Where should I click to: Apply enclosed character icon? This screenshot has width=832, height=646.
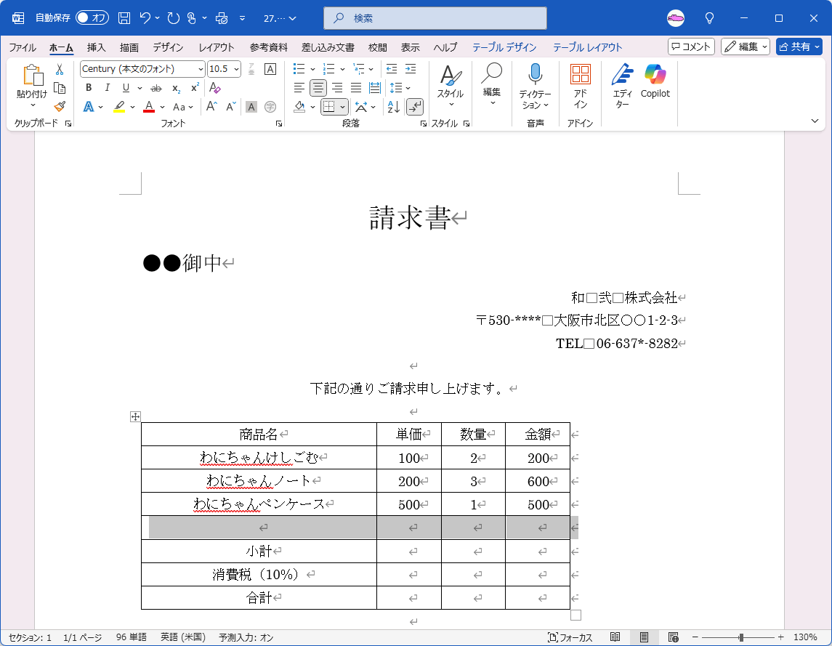coord(270,107)
